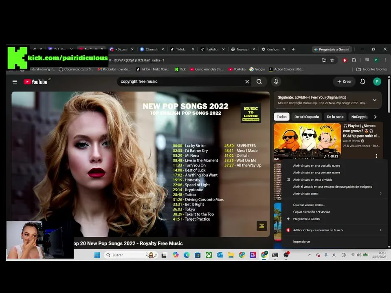Screen dimensions: 391x293
Task: Open the AdBlock extension icon in toolbar
Action: pos(345,60)
